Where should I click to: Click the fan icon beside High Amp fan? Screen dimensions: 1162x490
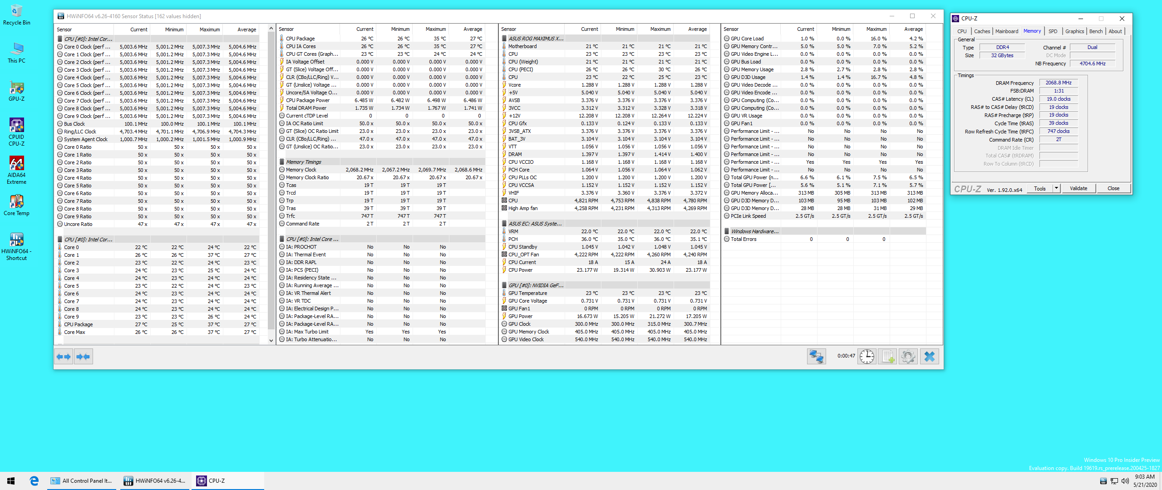[x=504, y=208]
